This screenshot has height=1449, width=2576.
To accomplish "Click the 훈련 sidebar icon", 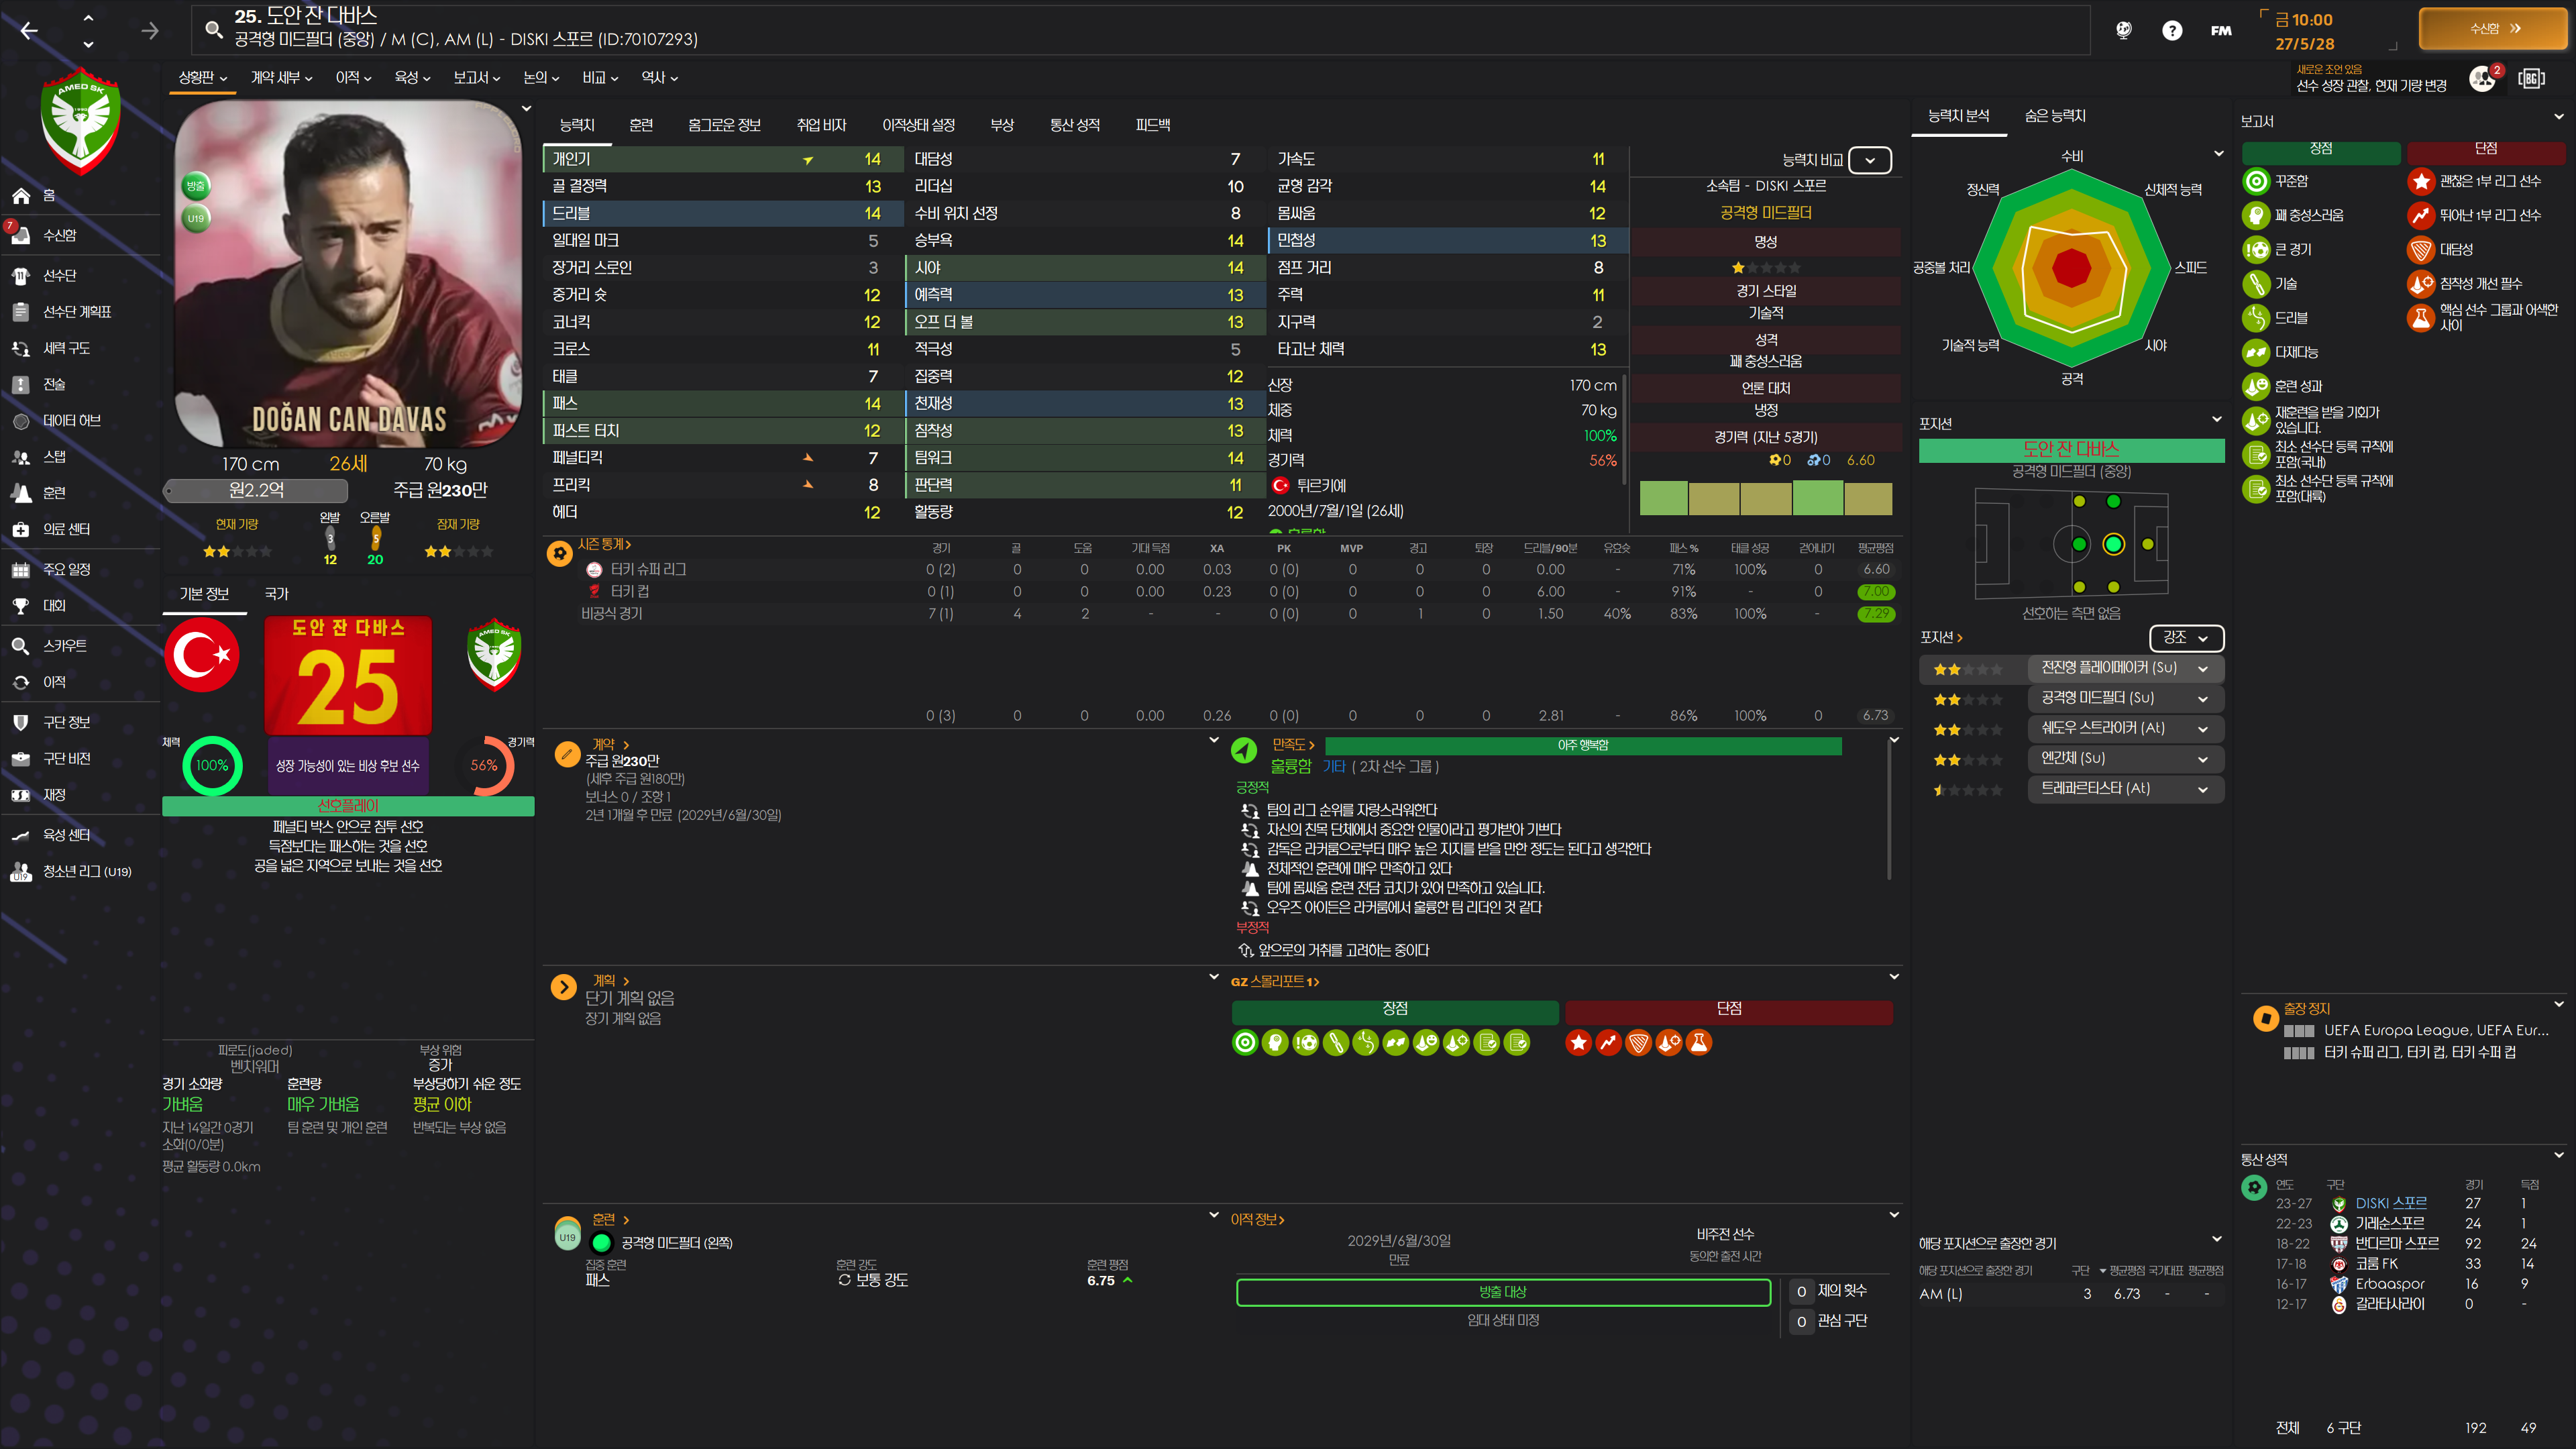I will pos(21,493).
